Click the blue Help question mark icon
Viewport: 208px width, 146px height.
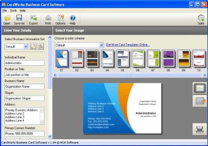(x=73, y=18)
